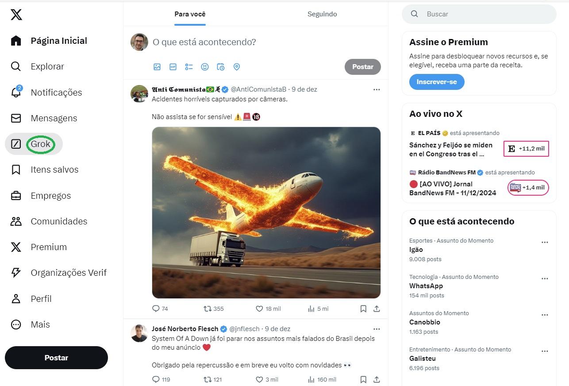Click the Inscrever-se Premium button

(437, 82)
